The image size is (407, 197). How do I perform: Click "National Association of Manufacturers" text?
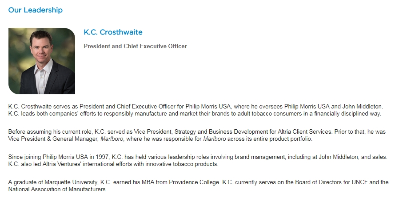pyautogui.click(x=57, y=189)
